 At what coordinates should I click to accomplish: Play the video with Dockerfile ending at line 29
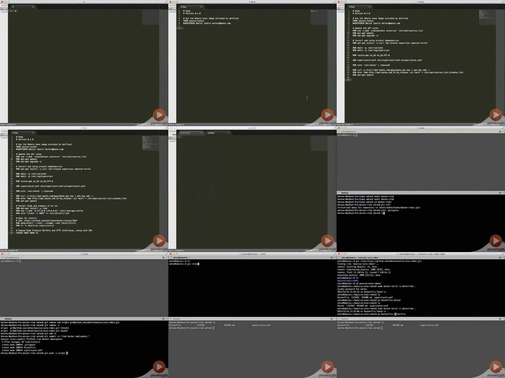pyautogui.click(x=496, y=115)
